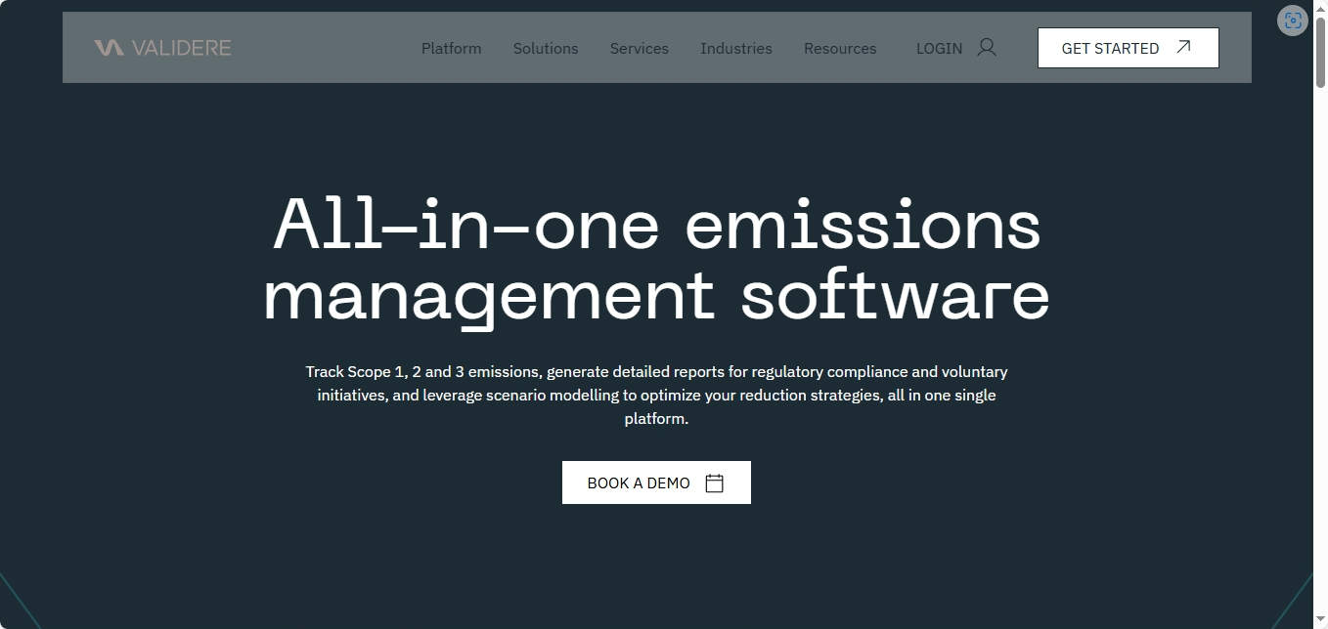1328x629 pixels.
Task: Select LOGIN in the top navigation
Action: 939,48
